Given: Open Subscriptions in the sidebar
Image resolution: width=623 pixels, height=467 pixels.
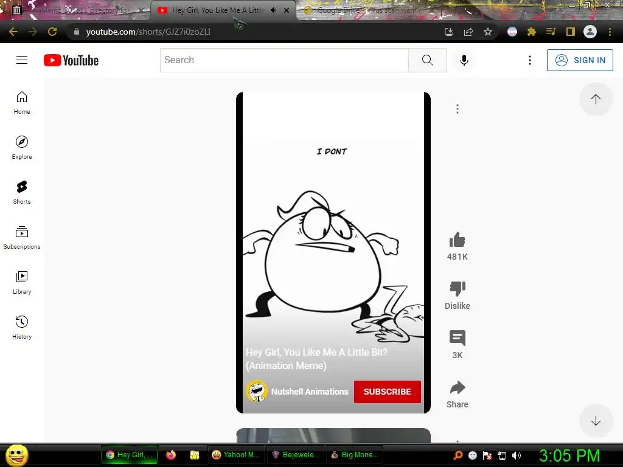Looking at the screenshot, I should click(22, 238).
